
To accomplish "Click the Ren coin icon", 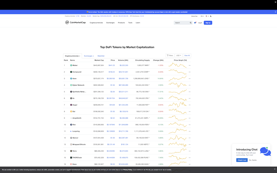I will tap(71, 125).
